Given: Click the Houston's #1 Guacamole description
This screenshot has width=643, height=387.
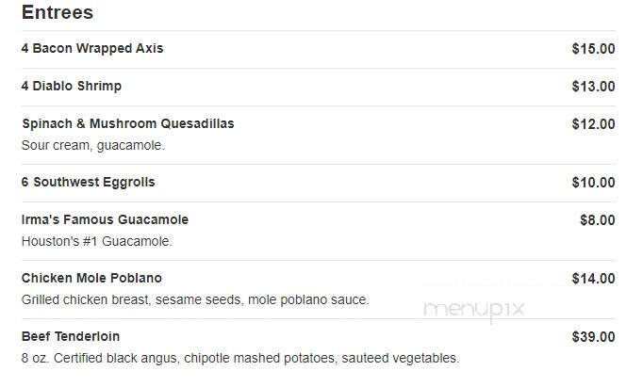Looking at the screenshot, I should pos(97,242).
